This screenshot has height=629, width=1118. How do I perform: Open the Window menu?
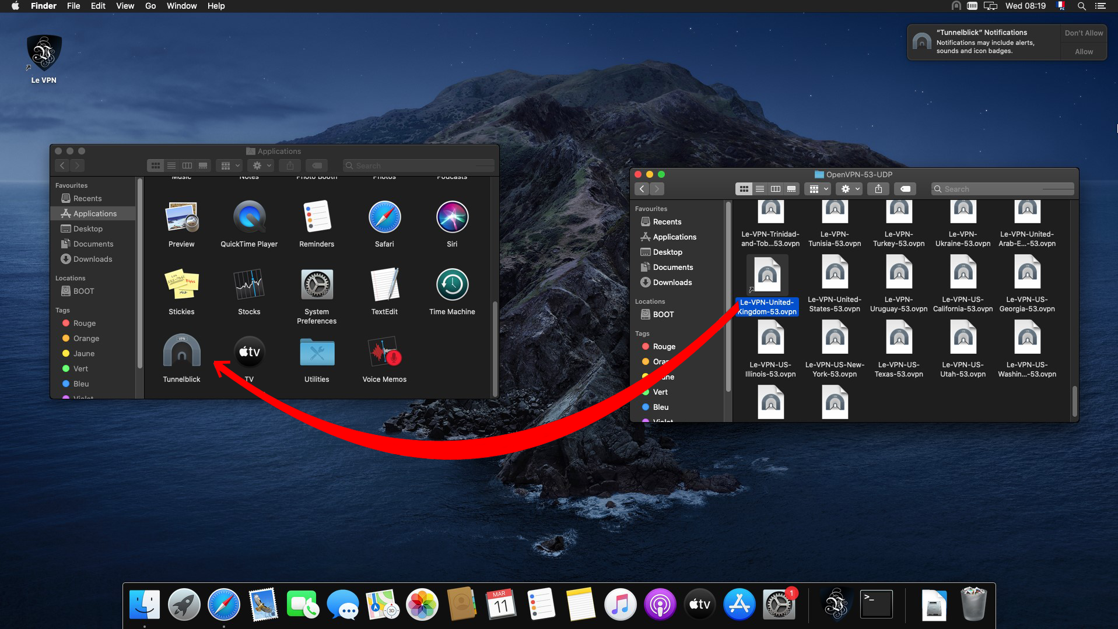(182, 6)
